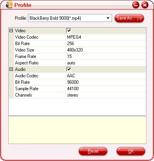Uncheck the Video checkbox
This screenshot has height=161, width=154.
point(69,31)
